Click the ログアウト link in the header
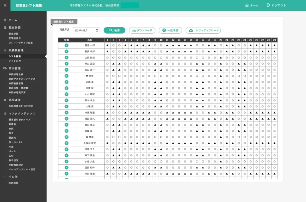The height and width of the screenshot is (202, 306). (x=276, y=5)
